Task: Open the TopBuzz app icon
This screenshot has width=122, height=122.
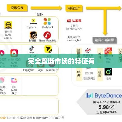Action: (x=33, y=21)
